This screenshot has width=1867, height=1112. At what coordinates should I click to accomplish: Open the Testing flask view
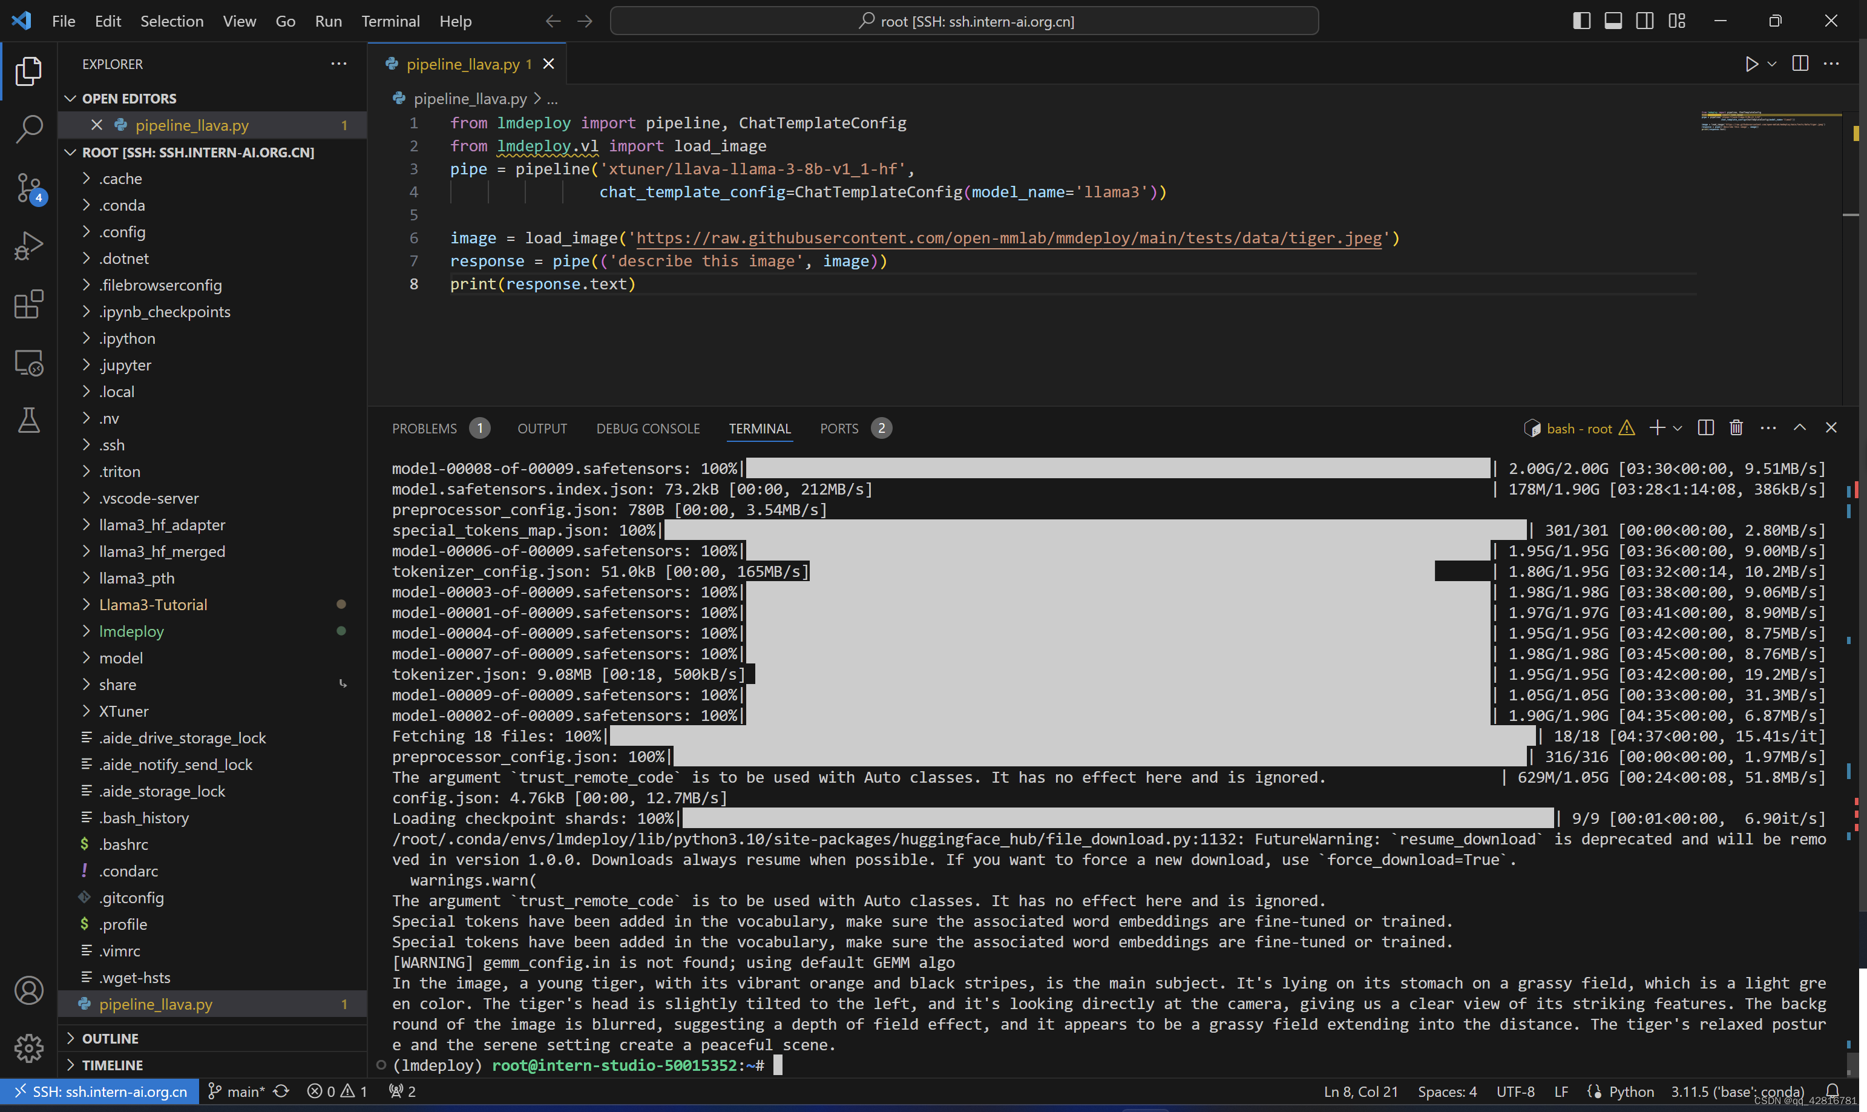coord(28,420)
